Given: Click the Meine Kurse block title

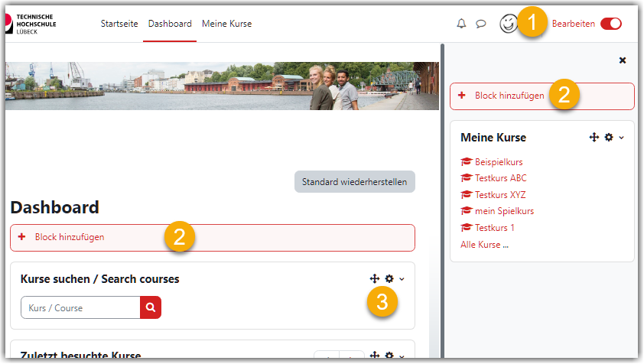Looking at the screenshot, I should pos(493,137).
